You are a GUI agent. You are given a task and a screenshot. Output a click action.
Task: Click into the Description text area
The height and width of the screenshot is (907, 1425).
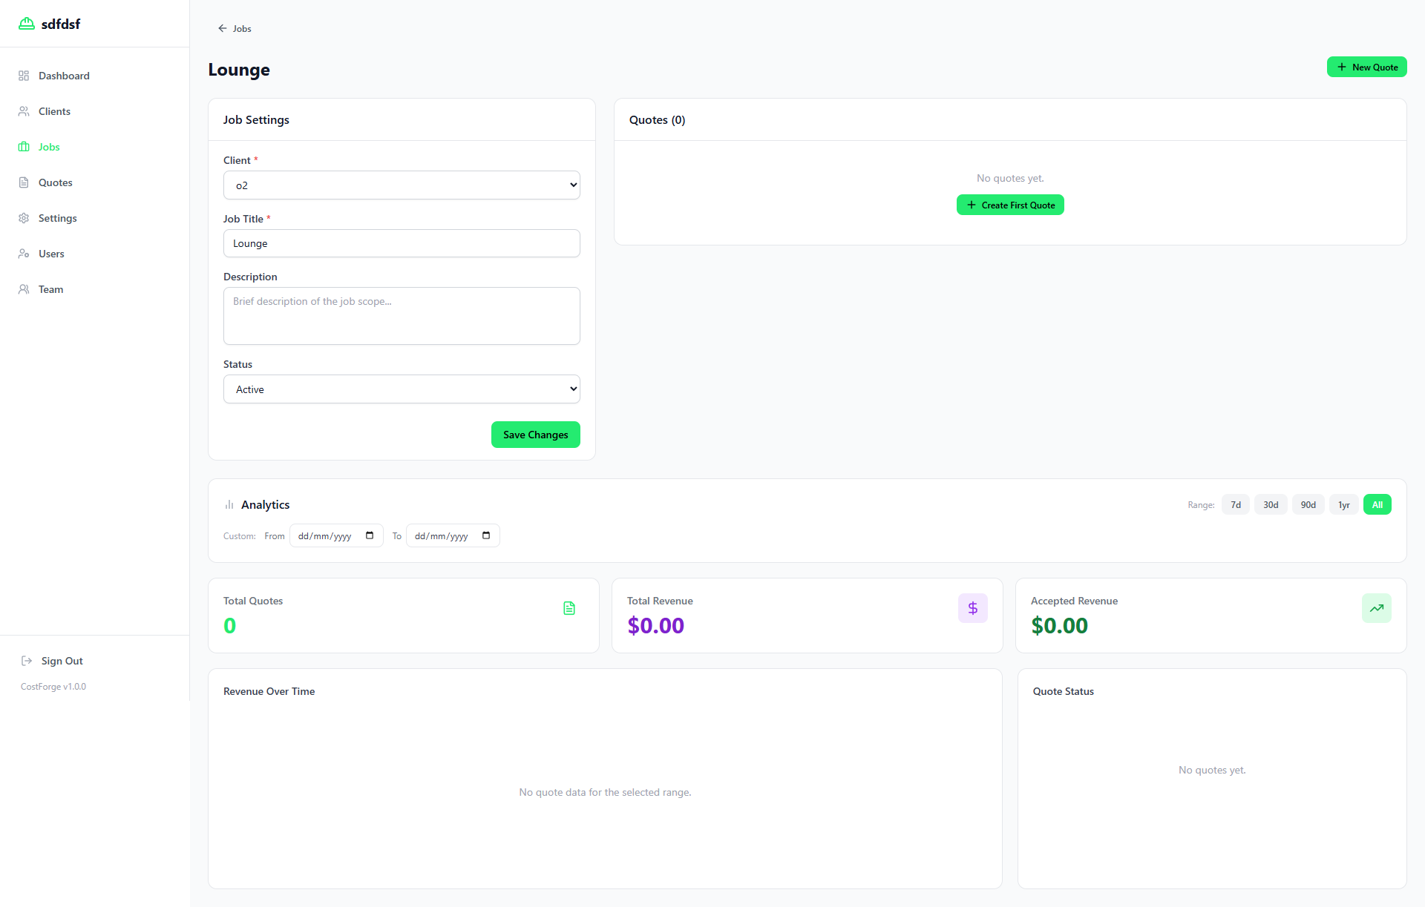click(x=402, y=316)
